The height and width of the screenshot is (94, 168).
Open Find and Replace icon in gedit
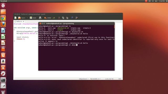[x=76, y=18]
